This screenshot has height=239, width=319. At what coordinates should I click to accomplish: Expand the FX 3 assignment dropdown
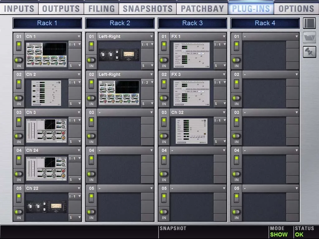(198, 74)
